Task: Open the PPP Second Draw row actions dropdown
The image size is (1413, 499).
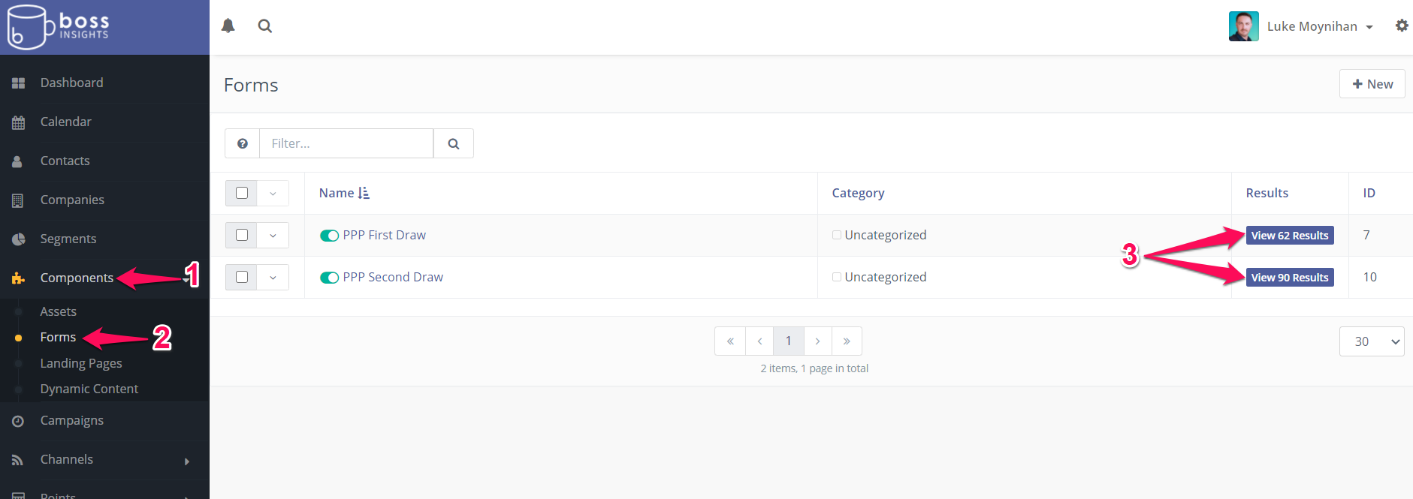Action: pyautogui.click(x=273, y=277)
